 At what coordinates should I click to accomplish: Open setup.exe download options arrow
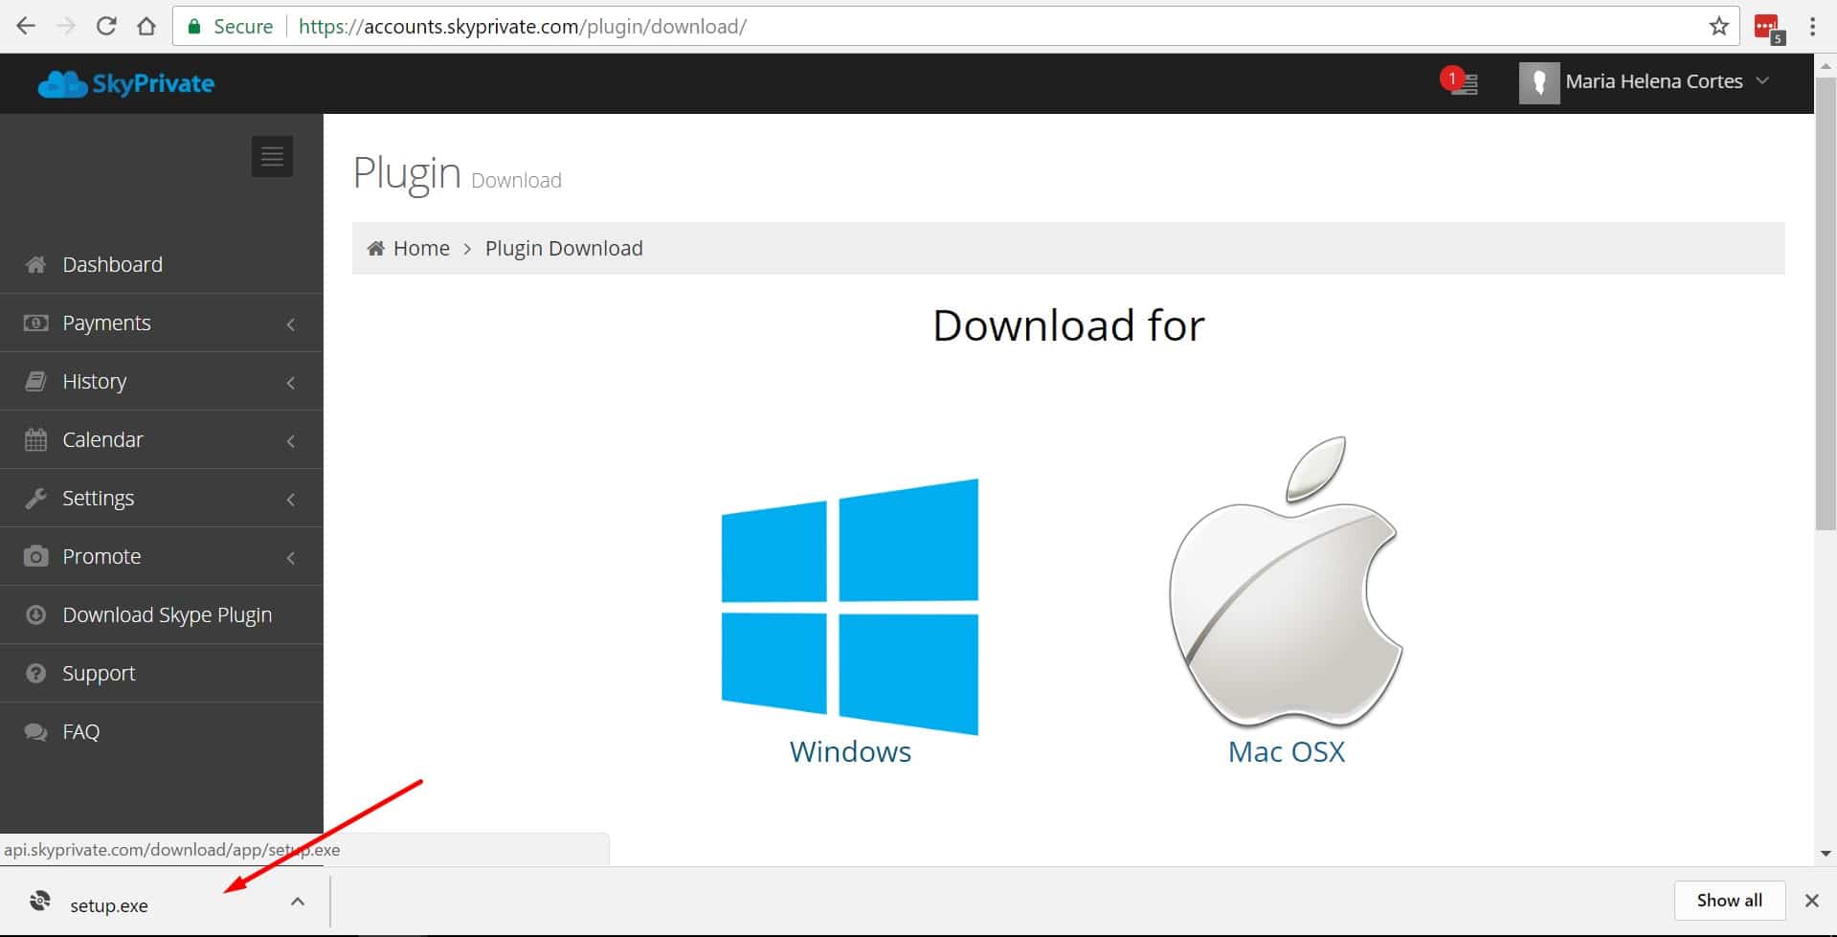pyautogui.click(x=298, y=902)
